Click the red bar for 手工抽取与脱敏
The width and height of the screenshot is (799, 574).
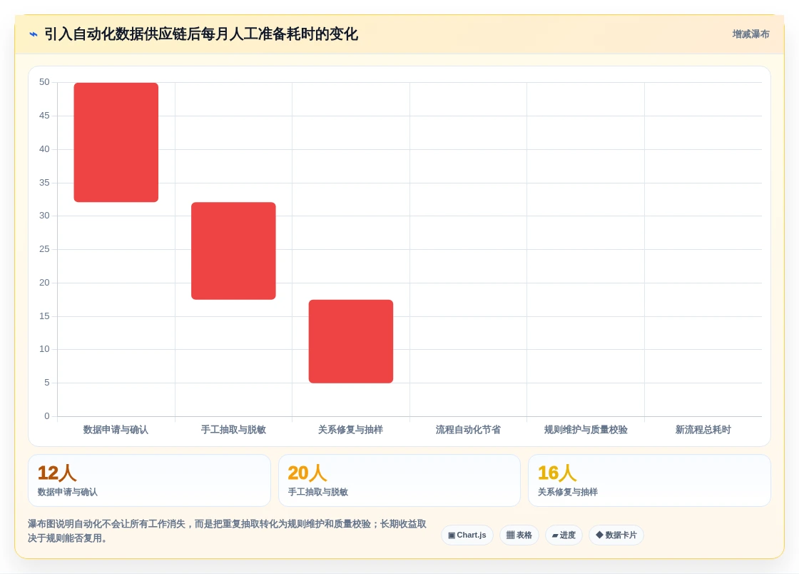click(233, 251)
